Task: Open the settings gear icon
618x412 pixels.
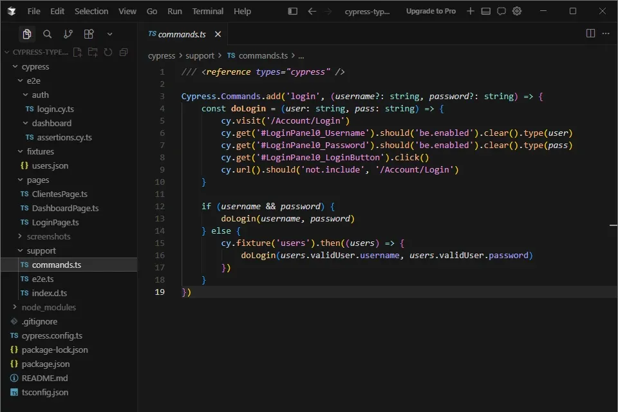Action: (x=517, y=11)
